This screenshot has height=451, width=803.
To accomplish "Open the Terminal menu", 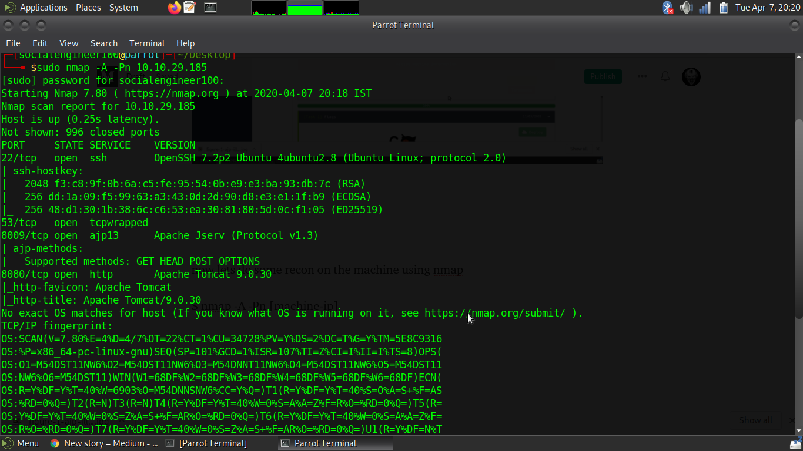I will click(x=147, y=43).
